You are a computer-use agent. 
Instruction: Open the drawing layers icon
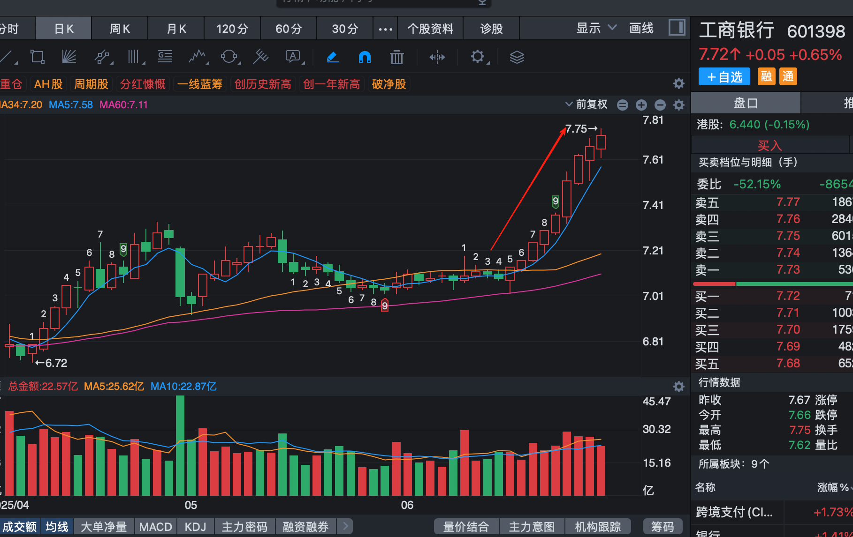coord(517,57)
